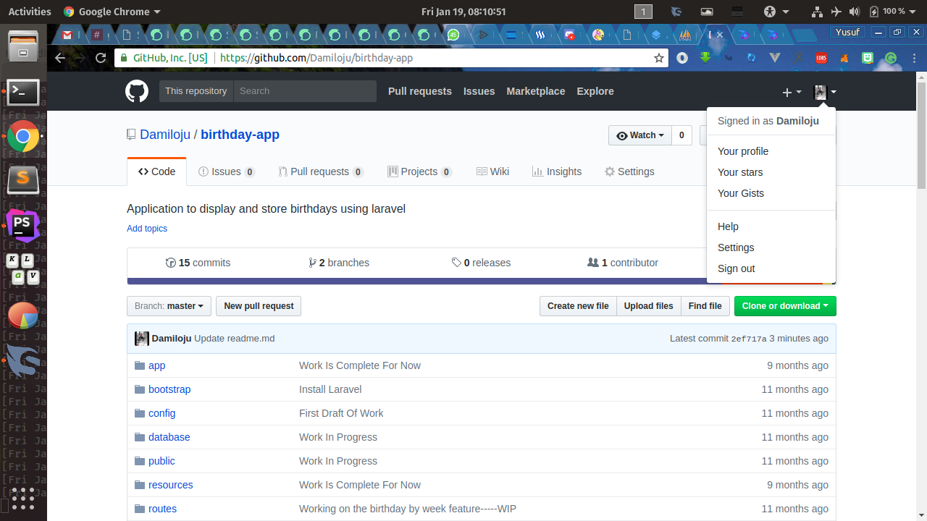Open the pie chart app in dock

pos(23,315)
